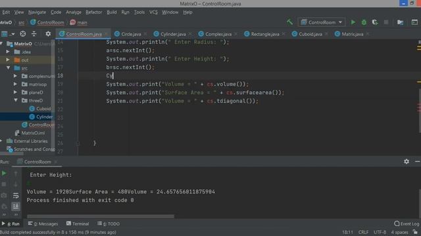Toggle read-only lock icon in status bar
This screenshot has height=236, width=421.
click(x=415, y=232)
